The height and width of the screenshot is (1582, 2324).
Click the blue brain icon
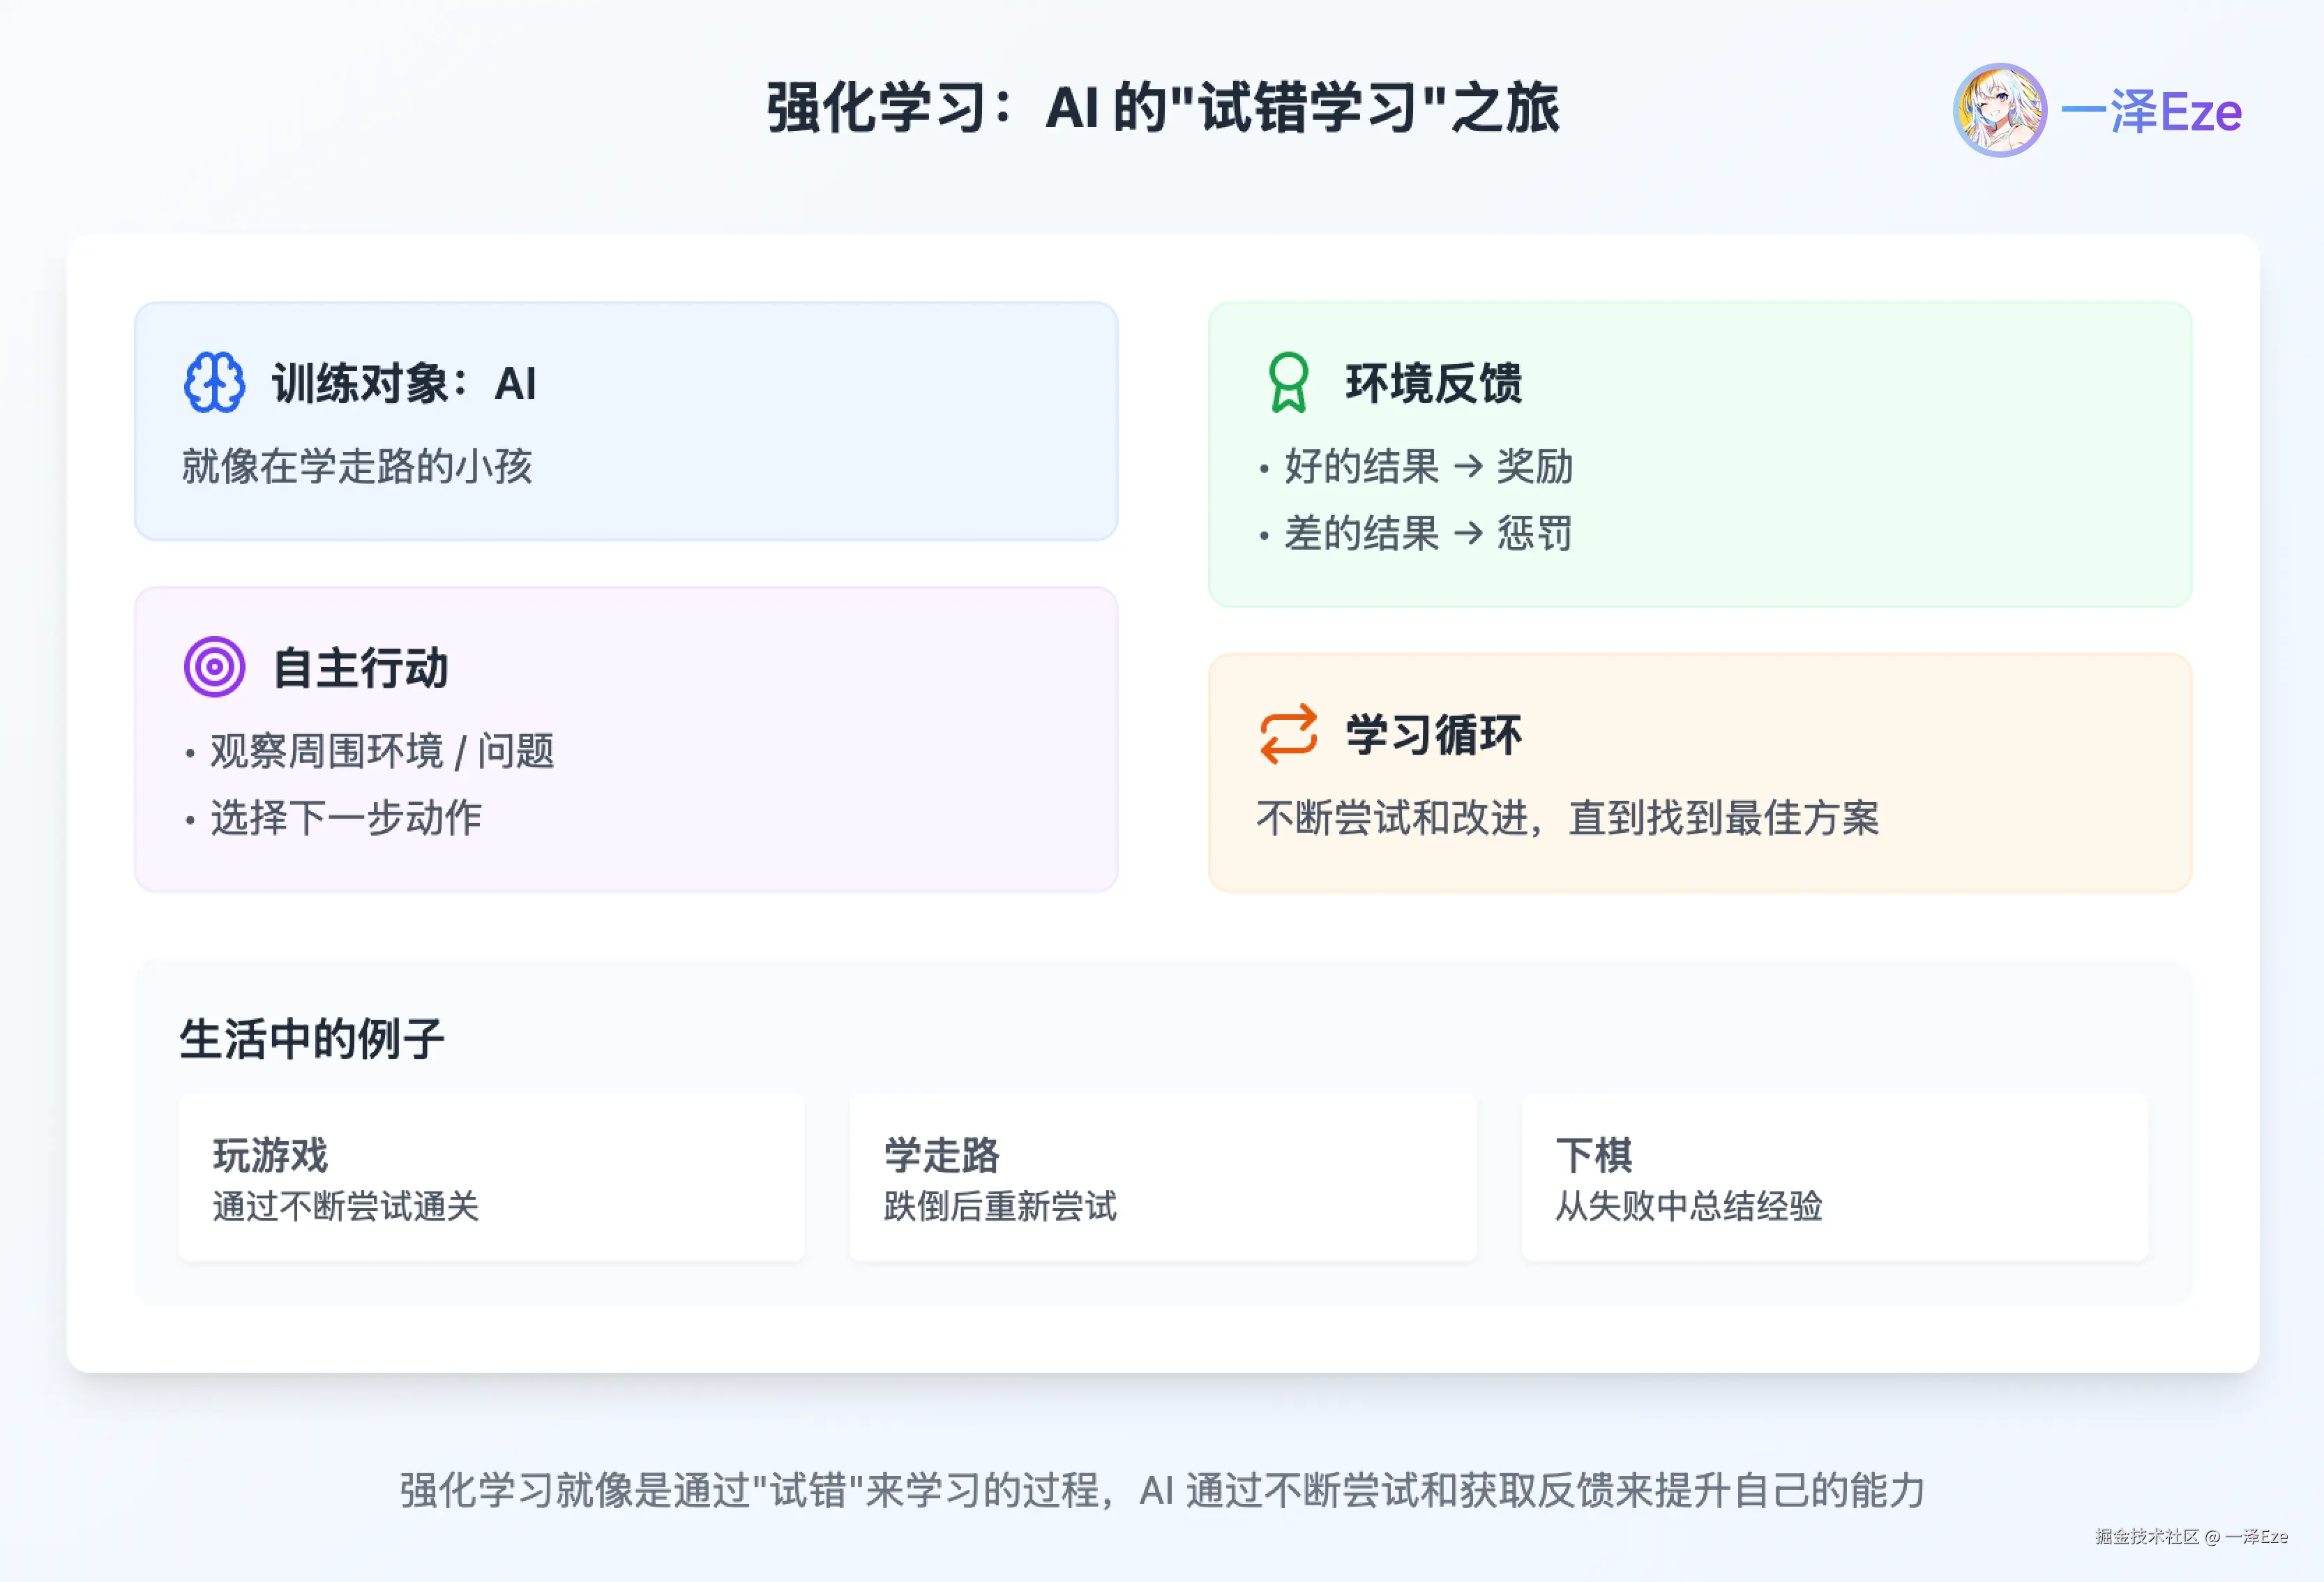[x=214, y=382]
